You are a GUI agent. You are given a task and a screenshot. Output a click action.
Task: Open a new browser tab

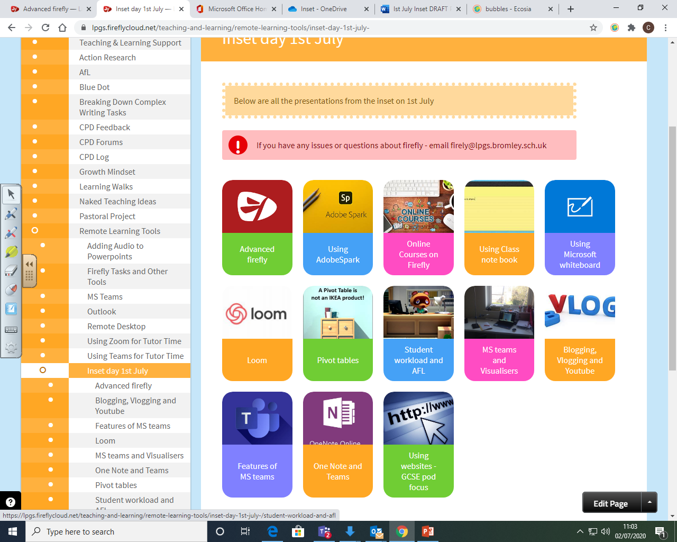(571, 9)
